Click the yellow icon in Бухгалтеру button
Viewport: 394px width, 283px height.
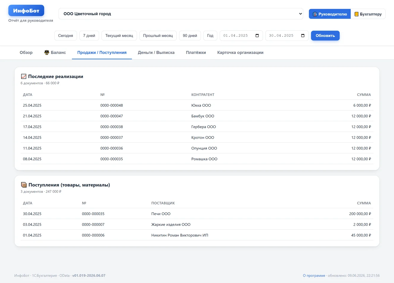356,14
